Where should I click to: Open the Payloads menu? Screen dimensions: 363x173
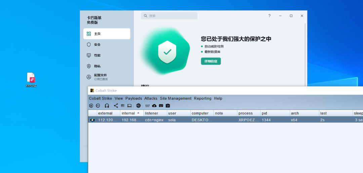(x=133, y=98)
